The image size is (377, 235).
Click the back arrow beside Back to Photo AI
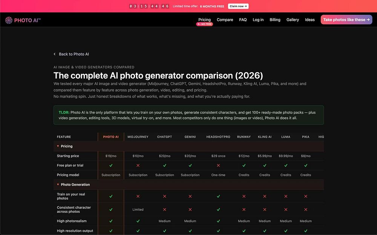pyautogui.click(x=55, y=54)
